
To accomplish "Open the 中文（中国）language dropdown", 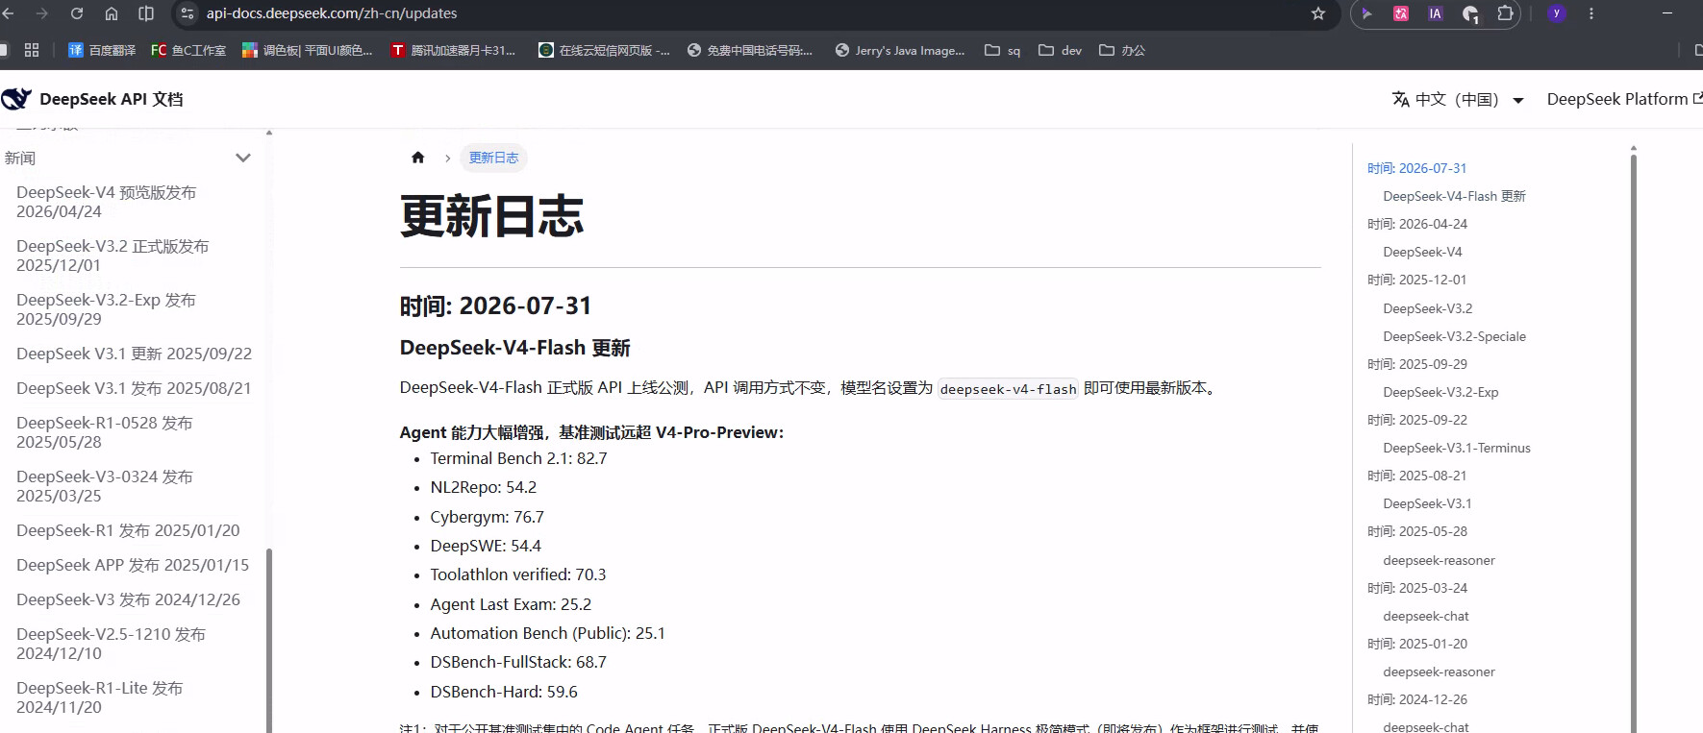I will [1458, 99].
